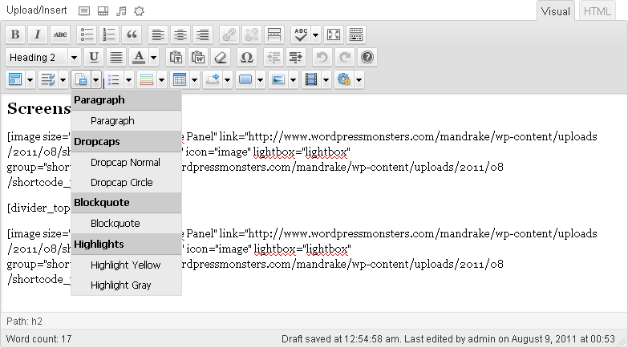Select Dropcap Circle from the menu

(x=121, y=183)
